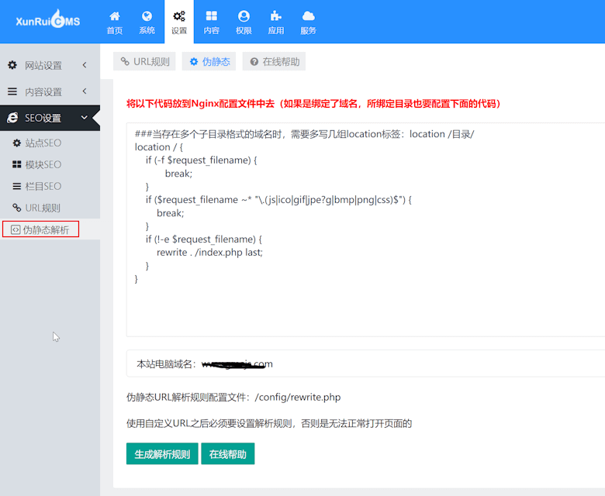Image resolution: width=605 pixels, height=496 pixels.
Task: Open the 在线帮助 tab
Action: 274,62
